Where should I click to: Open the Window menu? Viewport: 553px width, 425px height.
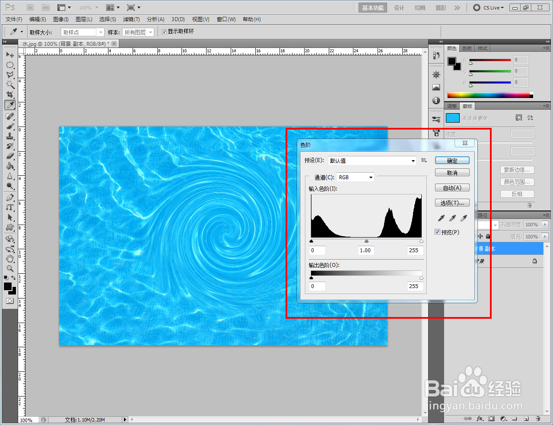226,19
